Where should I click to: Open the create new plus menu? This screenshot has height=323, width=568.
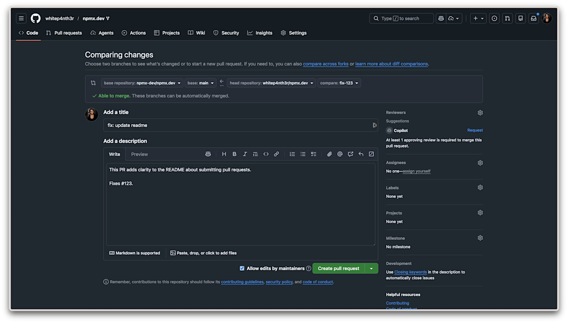tap(478, 18)
